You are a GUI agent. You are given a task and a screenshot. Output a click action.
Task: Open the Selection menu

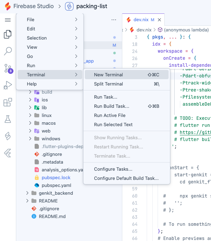(x=50, y=38)
